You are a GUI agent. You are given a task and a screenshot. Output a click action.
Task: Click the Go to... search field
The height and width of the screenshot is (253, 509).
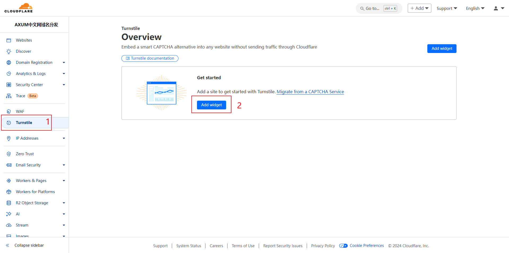379,8
